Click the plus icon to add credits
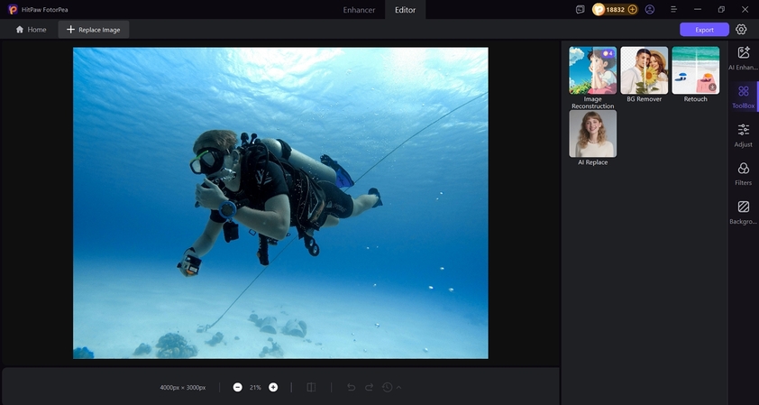This screenshot has height=405, width=759. click(x=632, y=9)
